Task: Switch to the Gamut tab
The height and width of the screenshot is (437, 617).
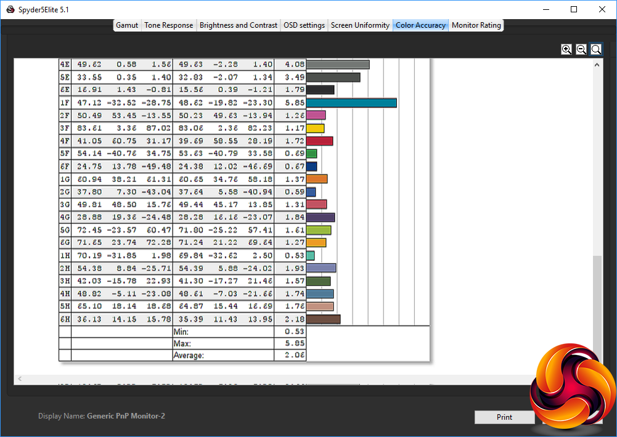Action: tap(127, 25)
